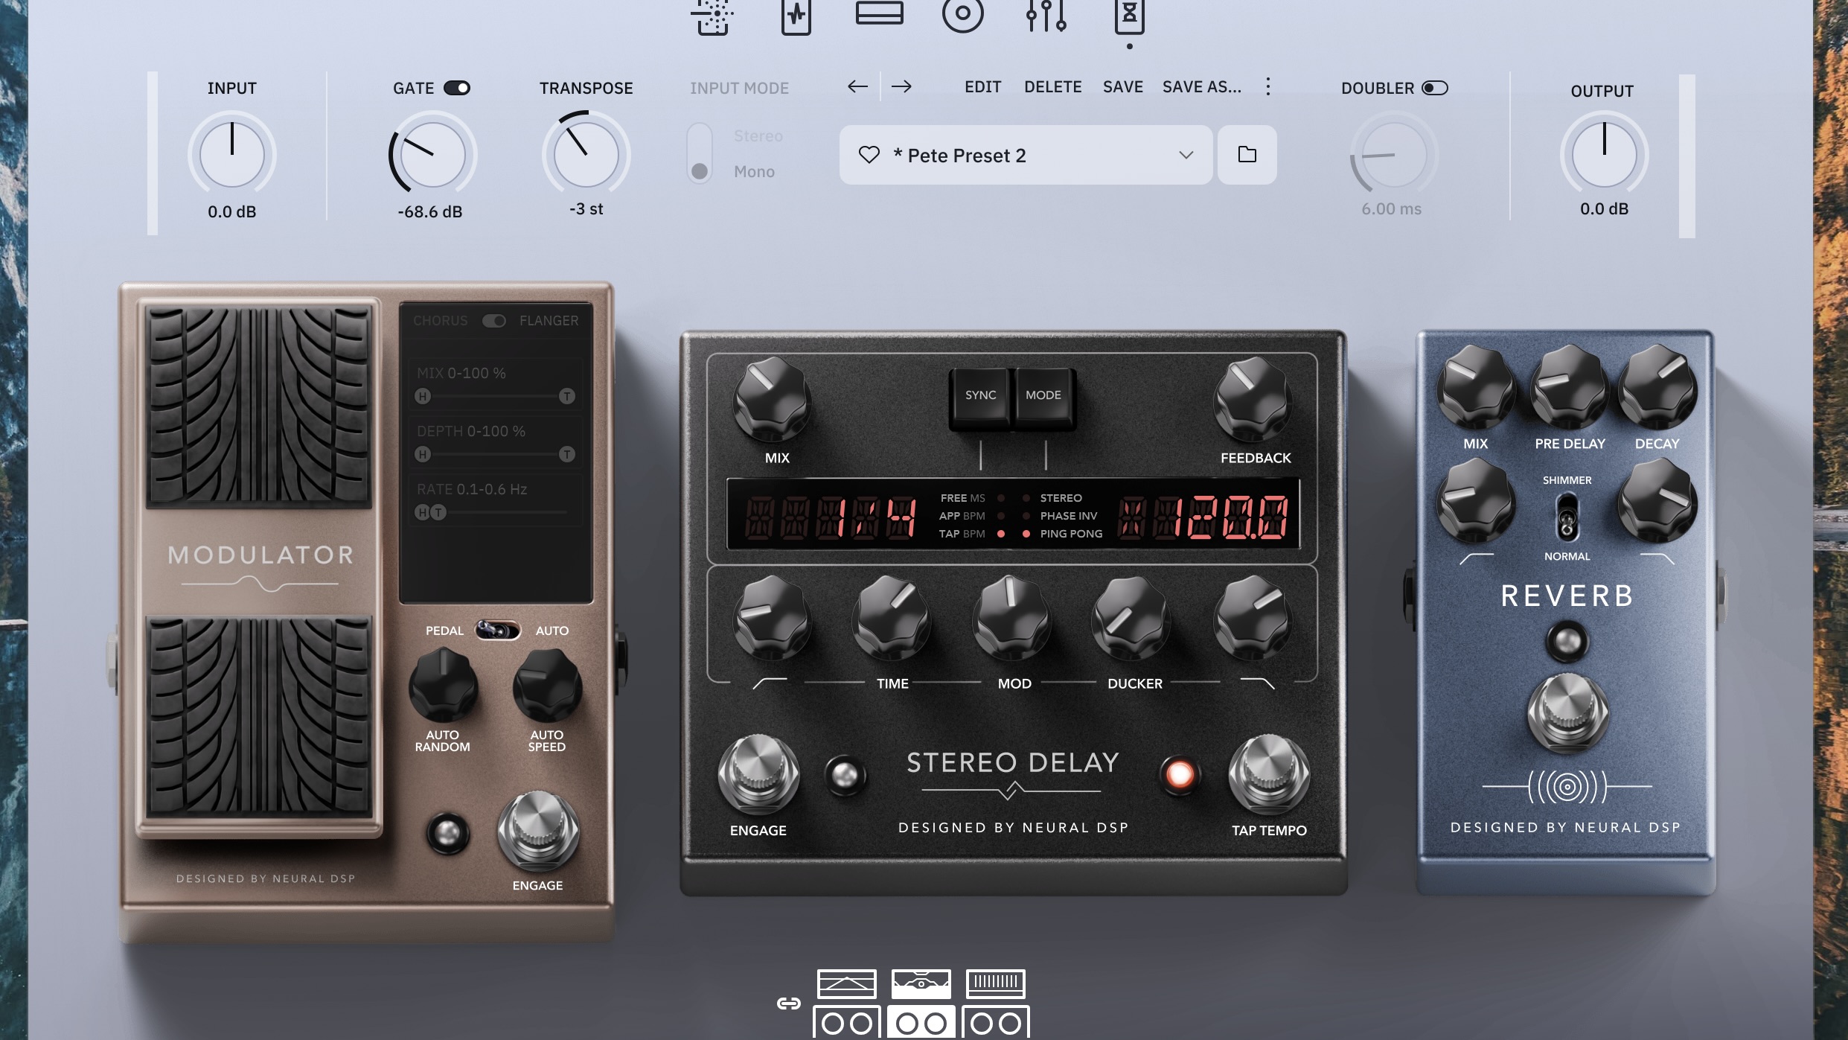Viewport: 1848px width, 1040px height.
Task: Expand the Pete Preset 2 dropdown
Action: [1186, 155]
